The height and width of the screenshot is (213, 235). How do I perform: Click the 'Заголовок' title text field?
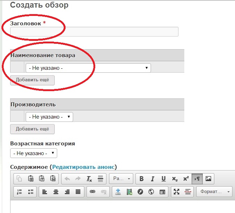(x=94, y=31)
